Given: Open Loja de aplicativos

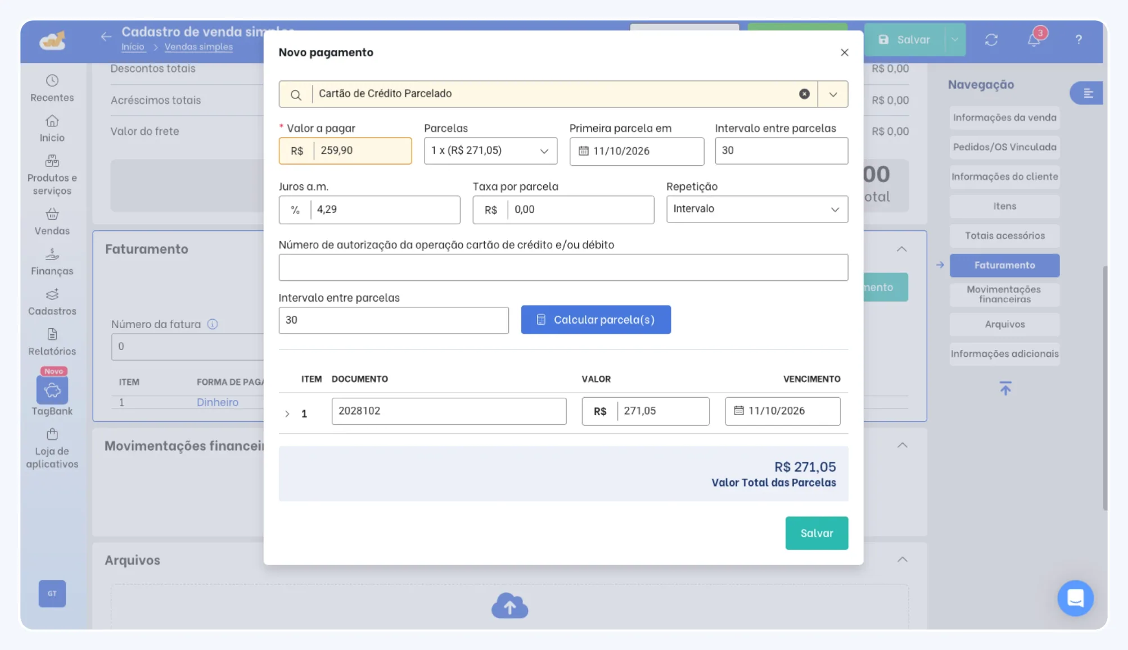Looking at the screenshot, I should click(x=52, y=448).
